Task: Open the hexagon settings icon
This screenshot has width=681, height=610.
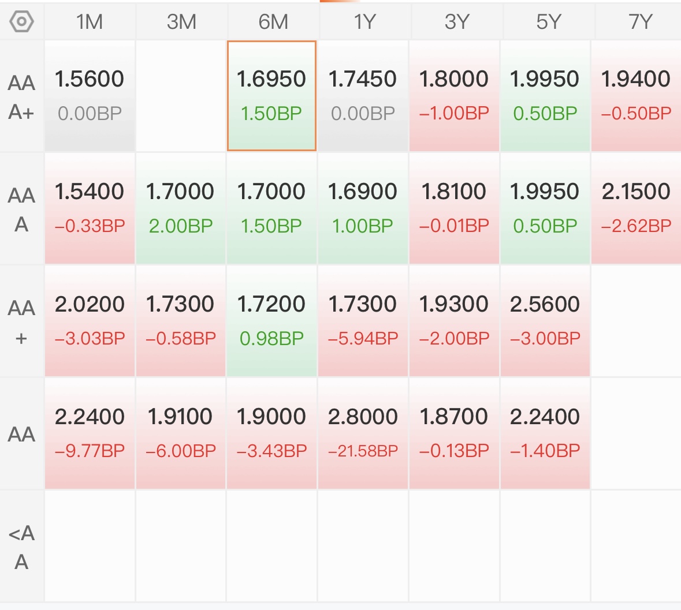Action: (21, 21)
